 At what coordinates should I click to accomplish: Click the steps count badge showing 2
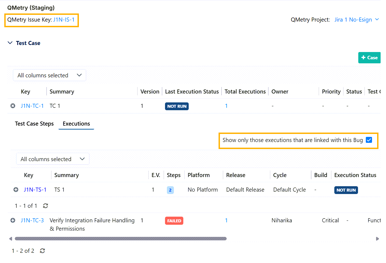point(170,190)
